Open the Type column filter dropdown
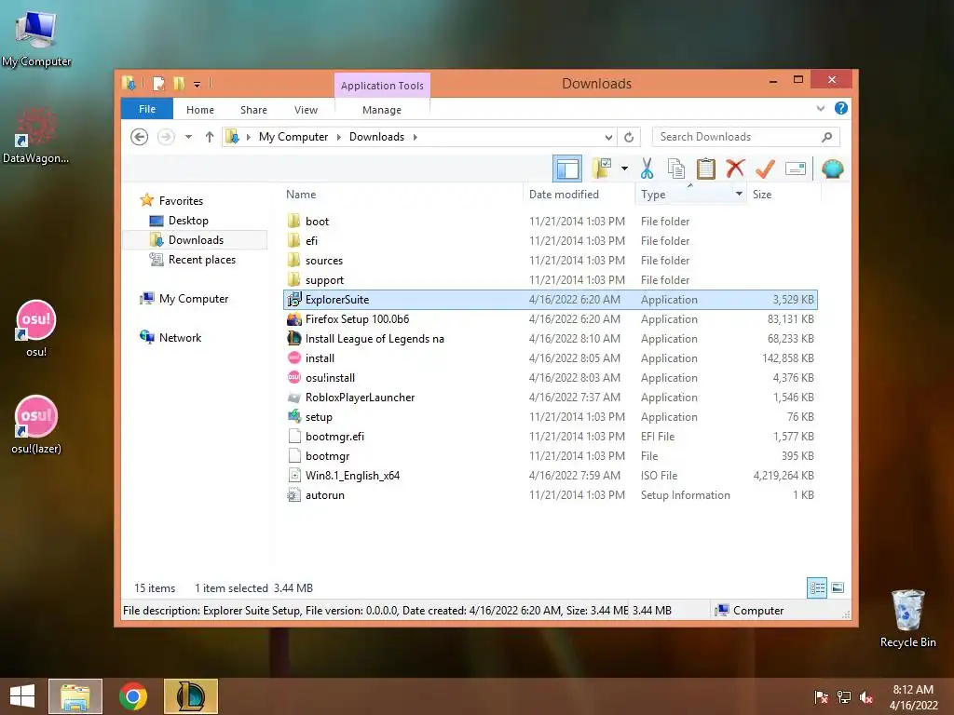Image resolution: width=954 pixels, height=715 pixels. (739, 194)
